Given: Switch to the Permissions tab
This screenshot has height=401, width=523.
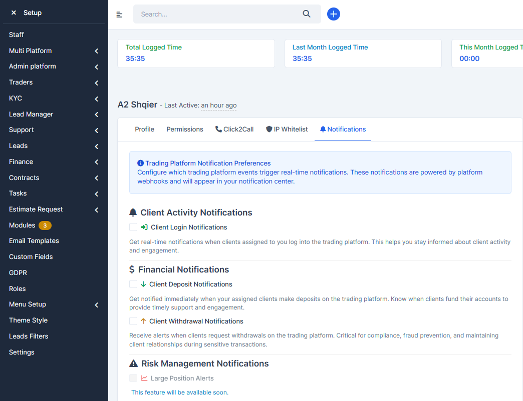Looking at the screenshot, I should (x=185, y=129).
